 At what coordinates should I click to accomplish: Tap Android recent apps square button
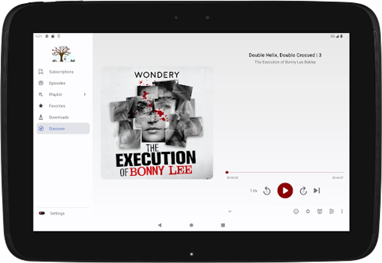(x=223, y=225)
